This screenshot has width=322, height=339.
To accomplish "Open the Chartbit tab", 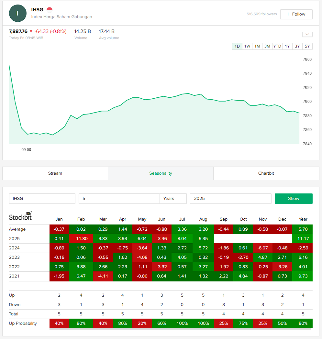I will point(266,173).
